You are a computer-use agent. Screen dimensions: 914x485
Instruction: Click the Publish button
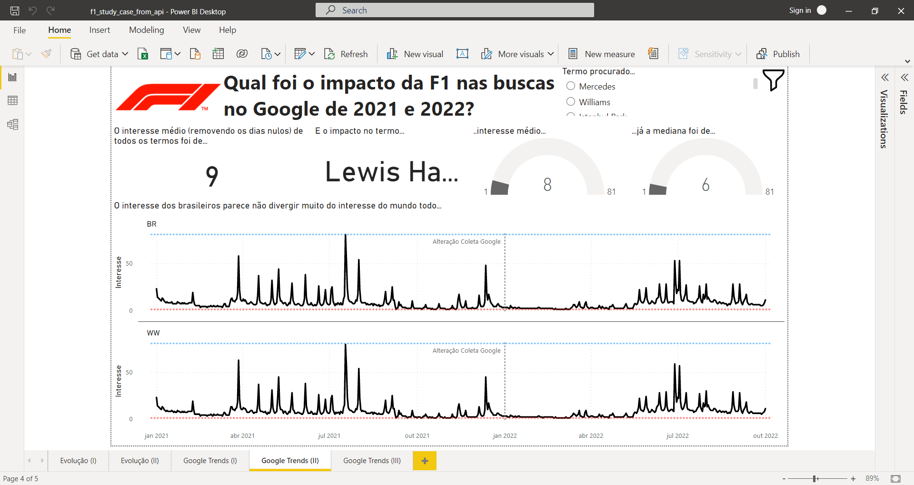tap(778, 54)
